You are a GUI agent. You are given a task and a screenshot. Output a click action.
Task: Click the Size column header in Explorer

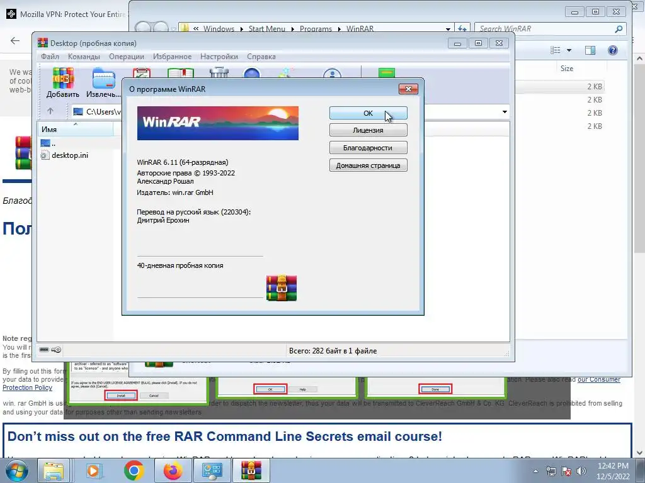point(566,69)
